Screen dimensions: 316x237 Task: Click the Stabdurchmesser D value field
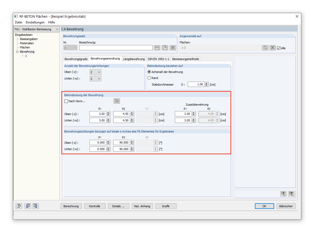pos(196,85)
